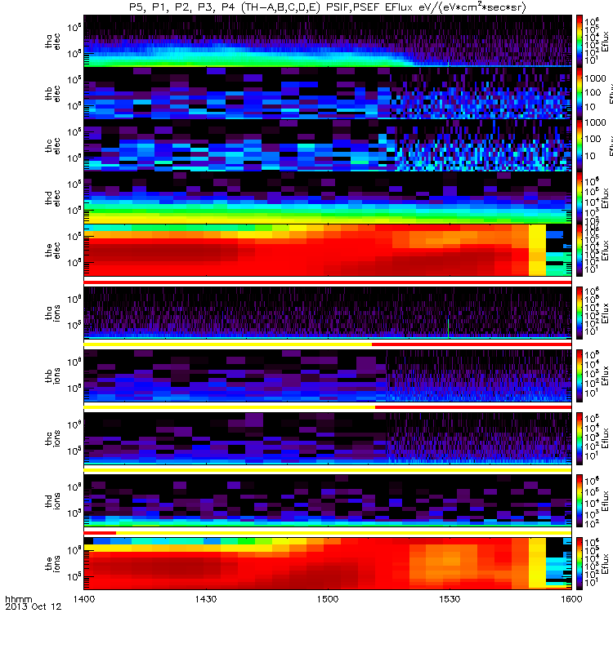Click the 1530 time axis label
Screen dimensions: 613x653
(450, 599)
